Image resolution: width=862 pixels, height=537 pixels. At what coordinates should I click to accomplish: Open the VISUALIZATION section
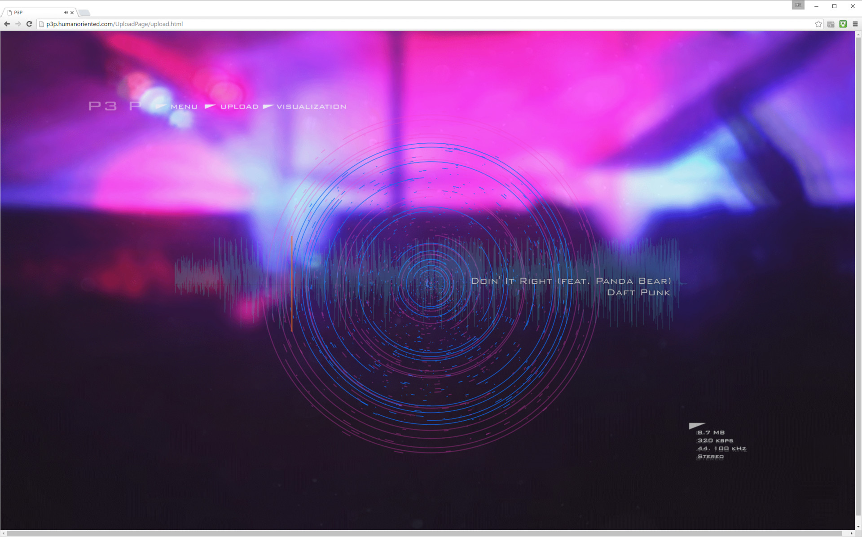pyautogui.click(x=312, y=106)
